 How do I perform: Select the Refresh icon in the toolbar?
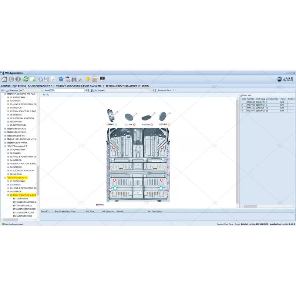pyautogui.click(x=26, y=79)
